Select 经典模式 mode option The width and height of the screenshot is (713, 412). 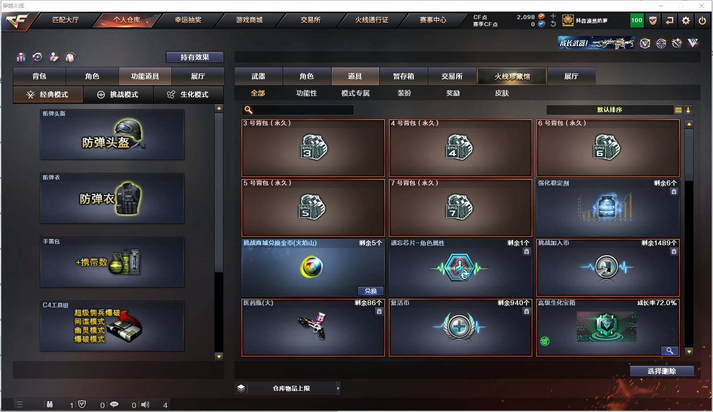click(48, 94)
